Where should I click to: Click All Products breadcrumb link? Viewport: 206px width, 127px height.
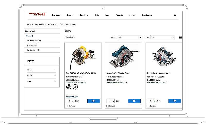(x=52, y=24)
